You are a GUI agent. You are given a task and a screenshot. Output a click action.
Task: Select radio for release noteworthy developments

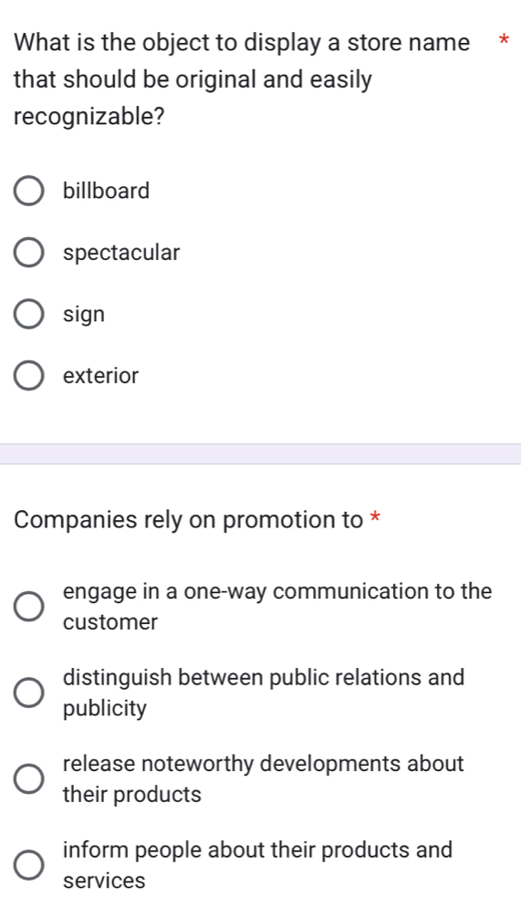pos(28,779)
